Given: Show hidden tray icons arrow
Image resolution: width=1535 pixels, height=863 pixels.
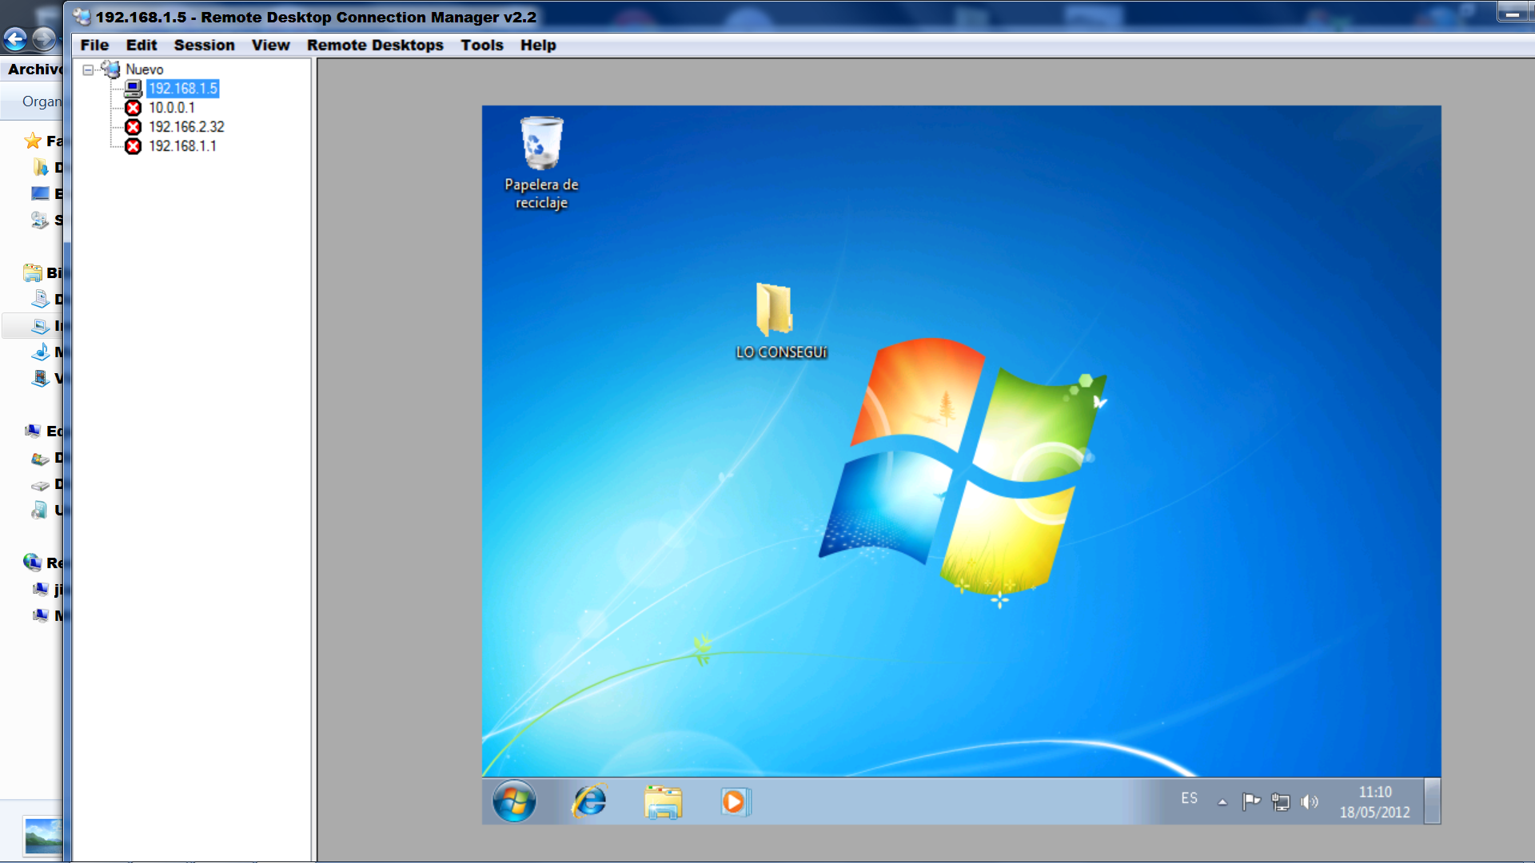Looking at the screenshot, I should click(1222, 801).
